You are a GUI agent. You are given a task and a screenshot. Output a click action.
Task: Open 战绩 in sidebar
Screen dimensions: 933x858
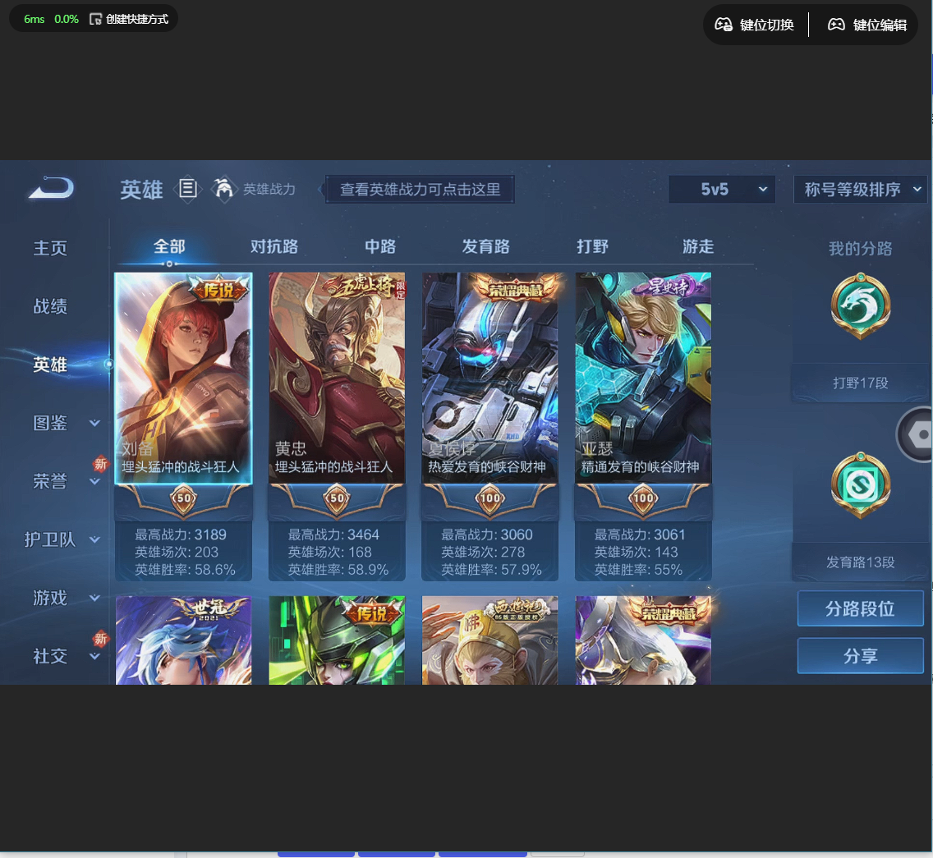point(50,305)
